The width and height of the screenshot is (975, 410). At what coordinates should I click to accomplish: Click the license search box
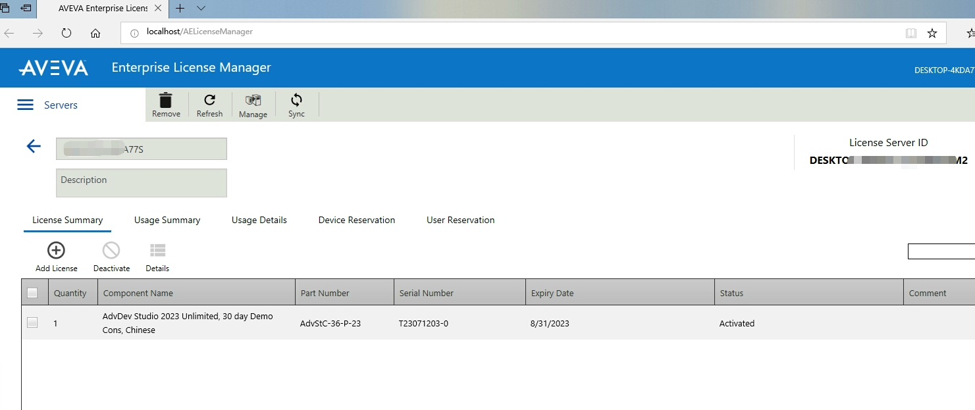pyautogui.click(x=941, y=251)
